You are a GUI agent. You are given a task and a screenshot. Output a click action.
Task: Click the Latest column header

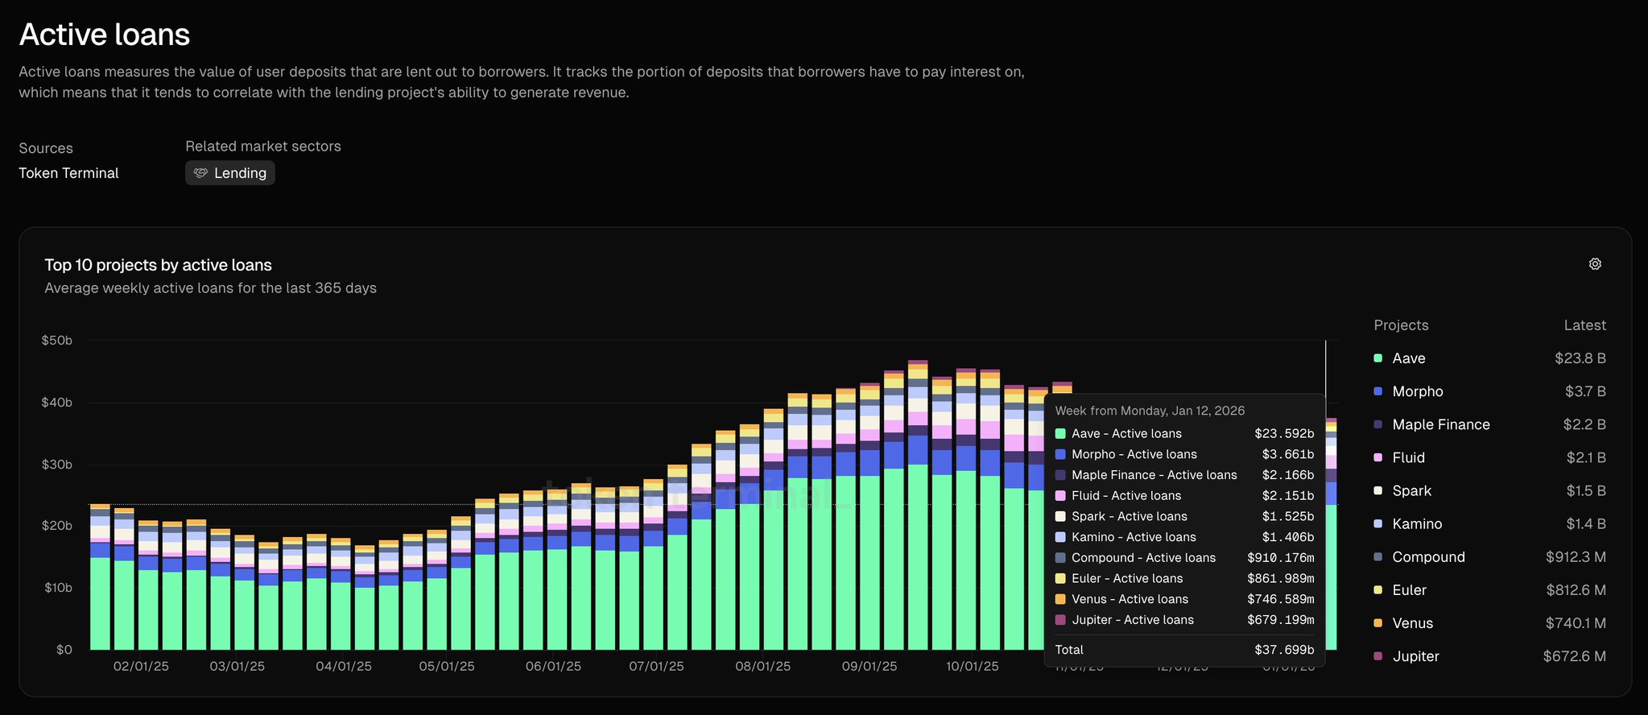[1584, 325]
